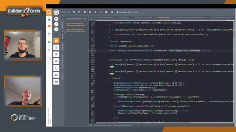Image resolution: width=236 pixels, height=132 pixels.
Task: Click the cloud upload square icon
Action: click(x=56, y=61)
